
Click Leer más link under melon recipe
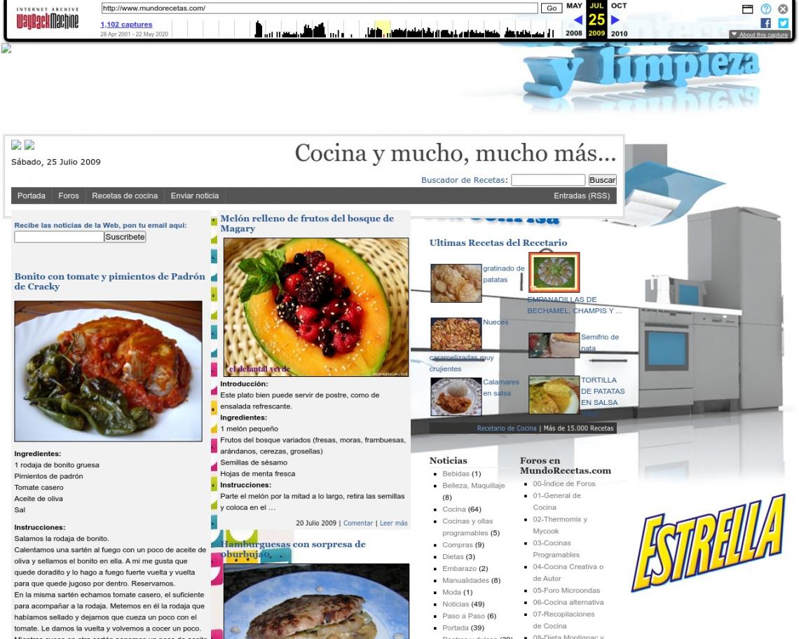coord(393,523)
